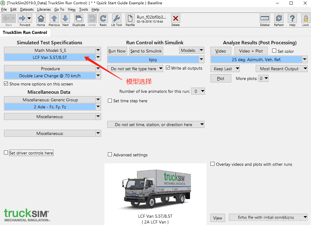Click the View button
The height and width of the screenshot is (225, 311).
click(218, 218)
